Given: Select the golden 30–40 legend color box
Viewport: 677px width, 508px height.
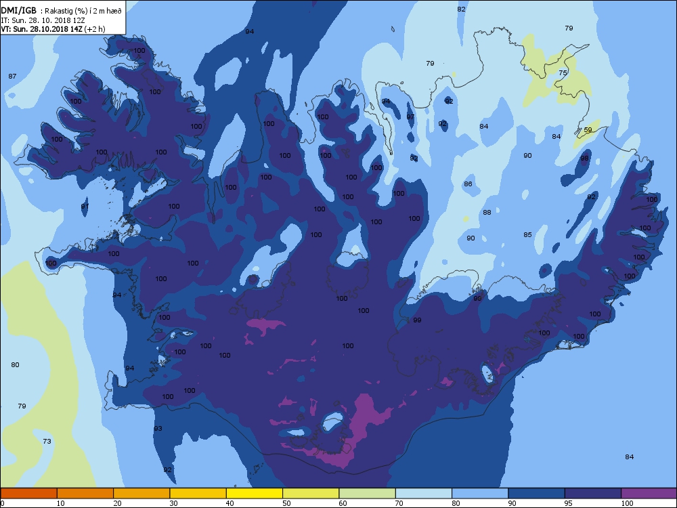Looking at the screenshot, I should point(198,493).
